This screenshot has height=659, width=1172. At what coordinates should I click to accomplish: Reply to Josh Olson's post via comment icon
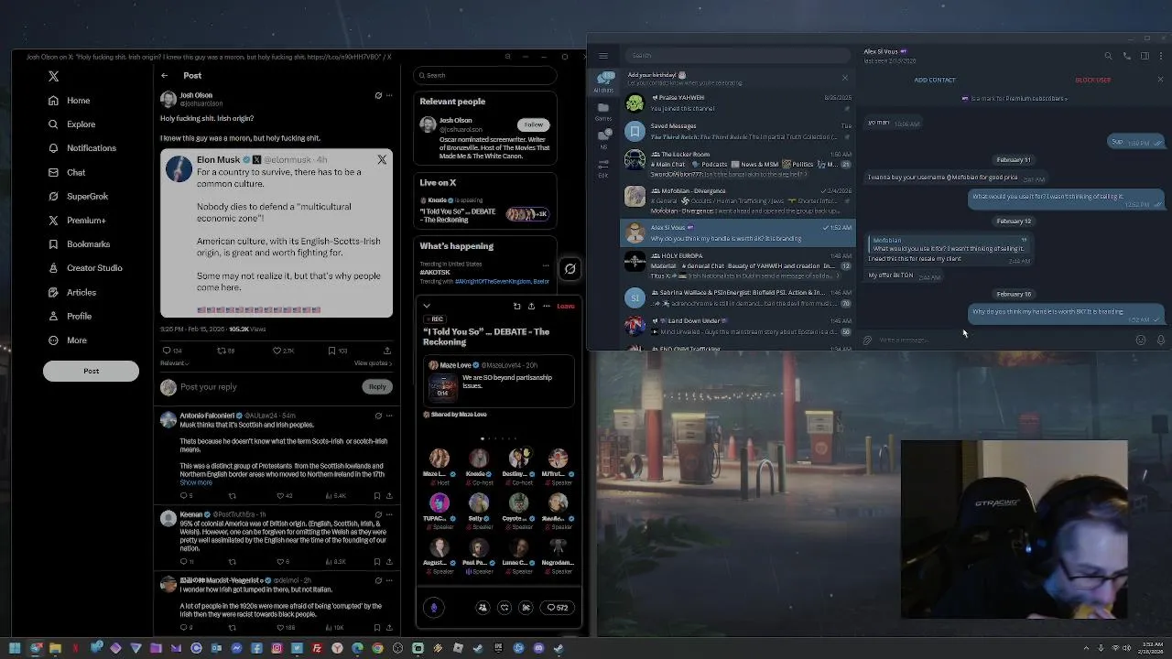pyautogui.click(x=171, y=351)
